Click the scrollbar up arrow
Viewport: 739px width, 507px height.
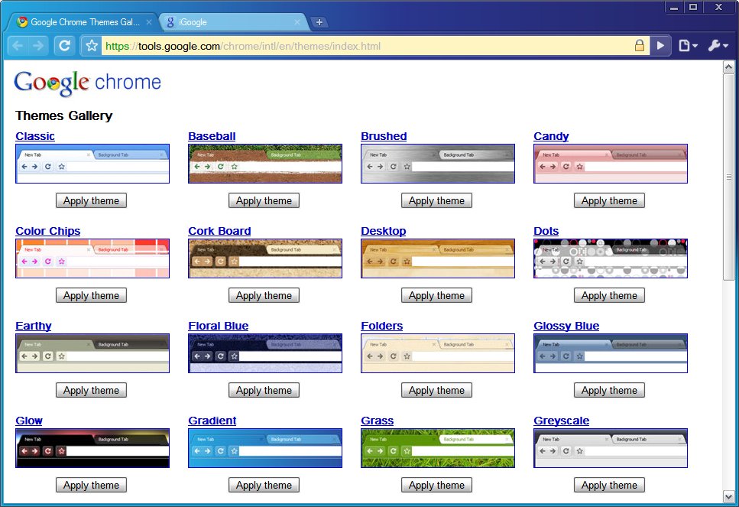pyautogui.click(x=728, y=67)
